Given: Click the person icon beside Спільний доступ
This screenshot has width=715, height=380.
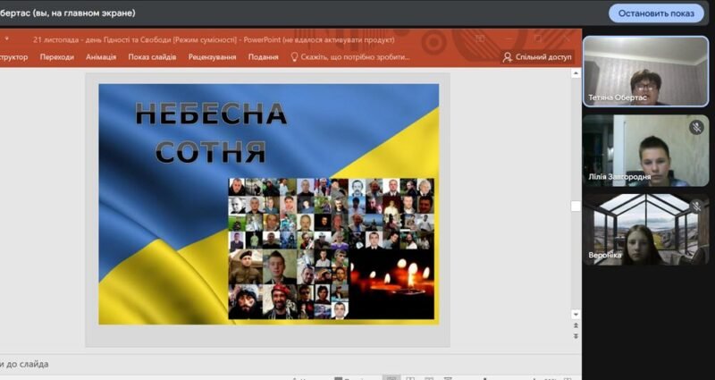Looking at the screenshot, I should tap(508, 57).
